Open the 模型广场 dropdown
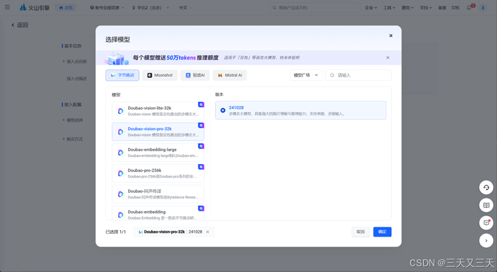This screenshot has height=272, width=497. [306, 75]
